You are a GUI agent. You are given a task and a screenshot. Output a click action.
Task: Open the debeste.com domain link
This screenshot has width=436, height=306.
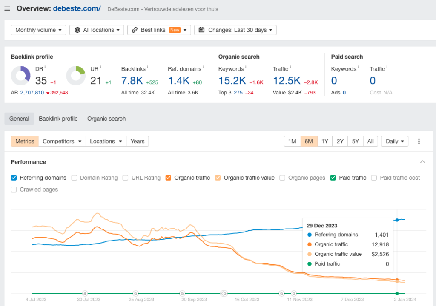tap(77, 8)
